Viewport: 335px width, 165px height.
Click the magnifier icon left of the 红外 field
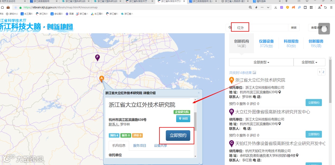[x=230, y=28]
